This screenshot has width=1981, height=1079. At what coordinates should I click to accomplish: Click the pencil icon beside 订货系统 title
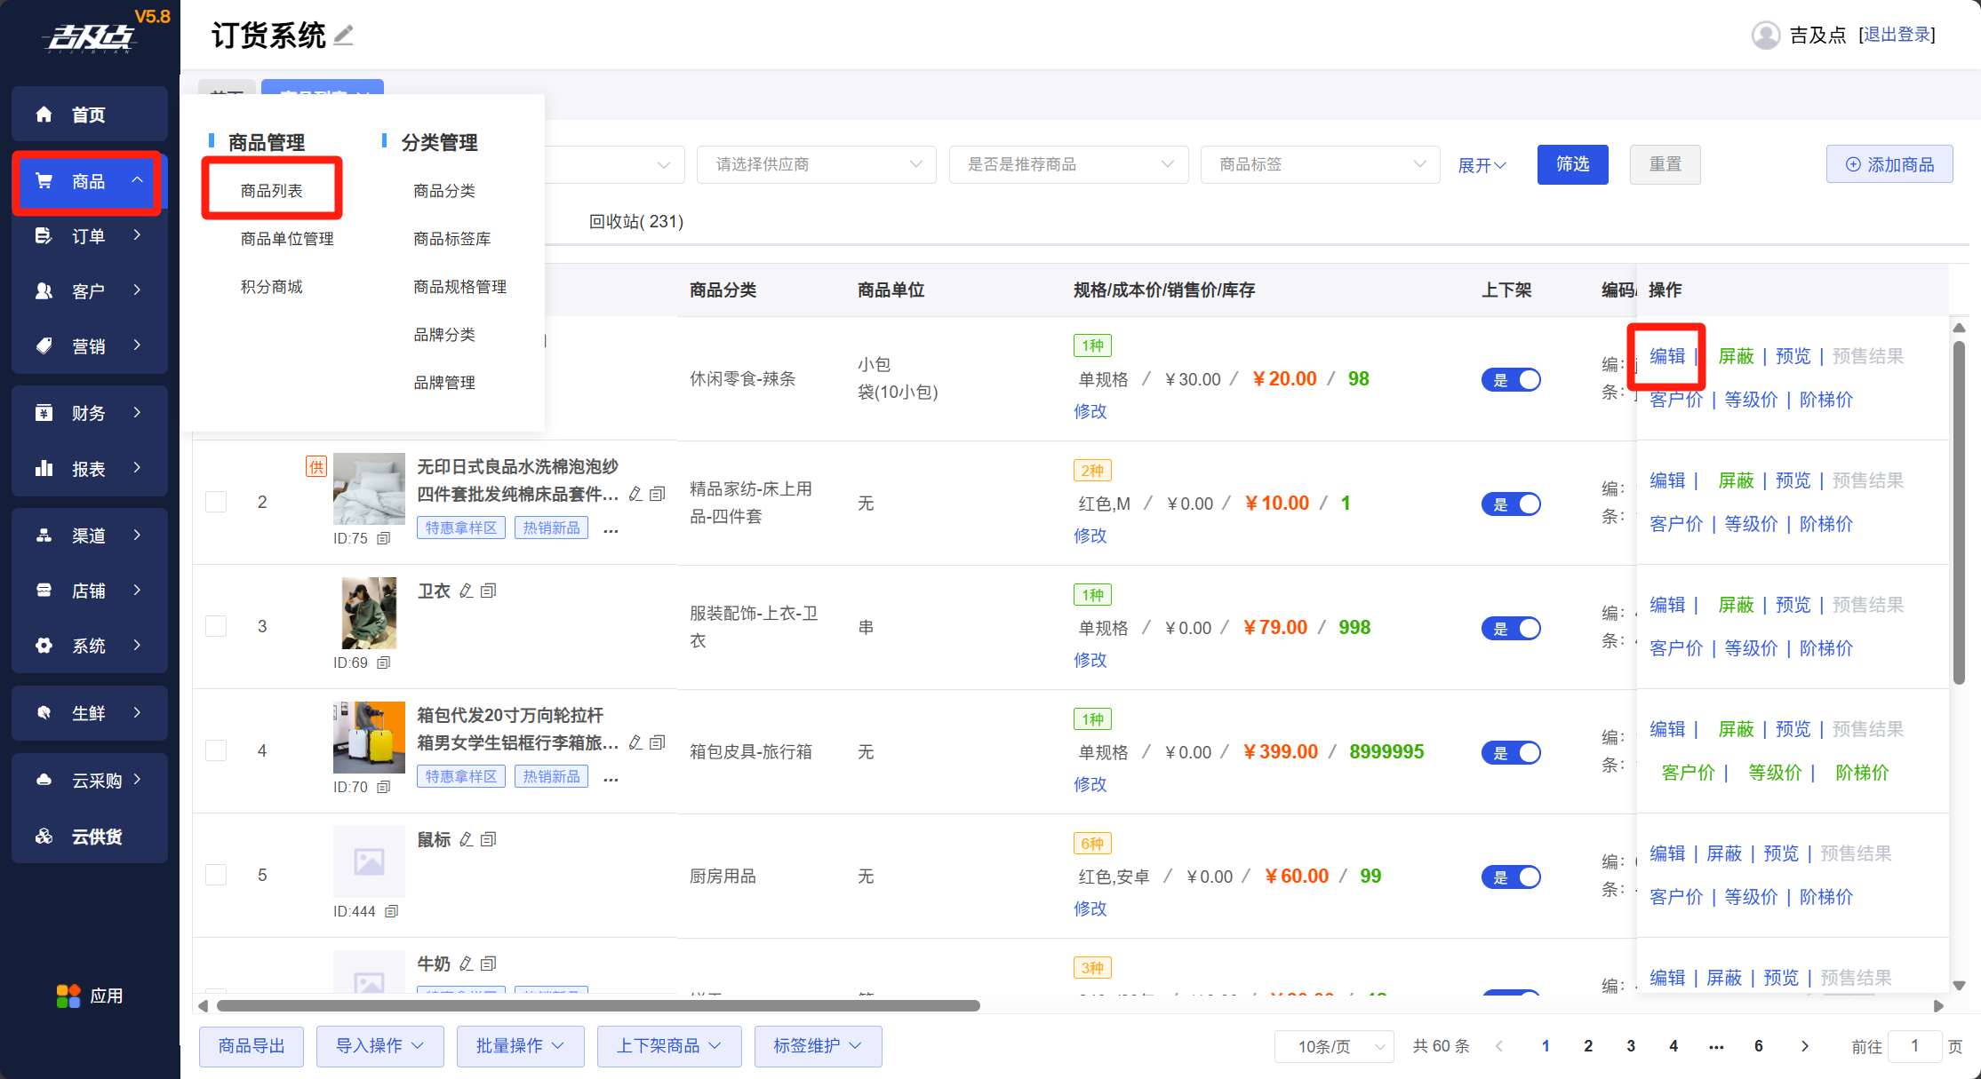(343, 36)
